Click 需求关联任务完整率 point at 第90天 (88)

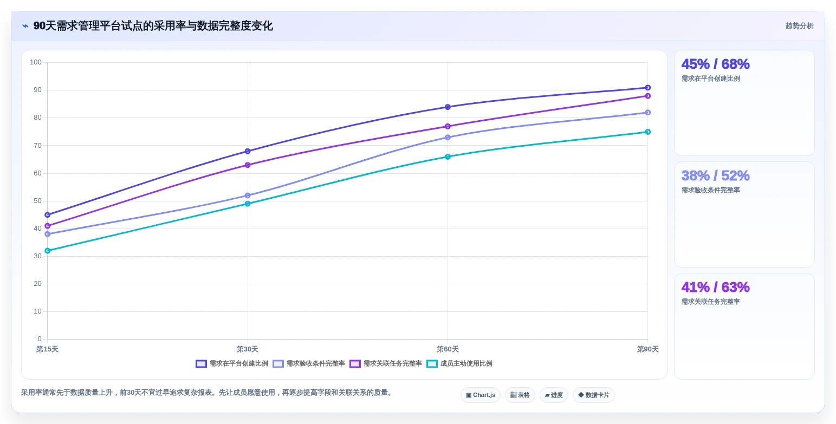pos(647,96)
